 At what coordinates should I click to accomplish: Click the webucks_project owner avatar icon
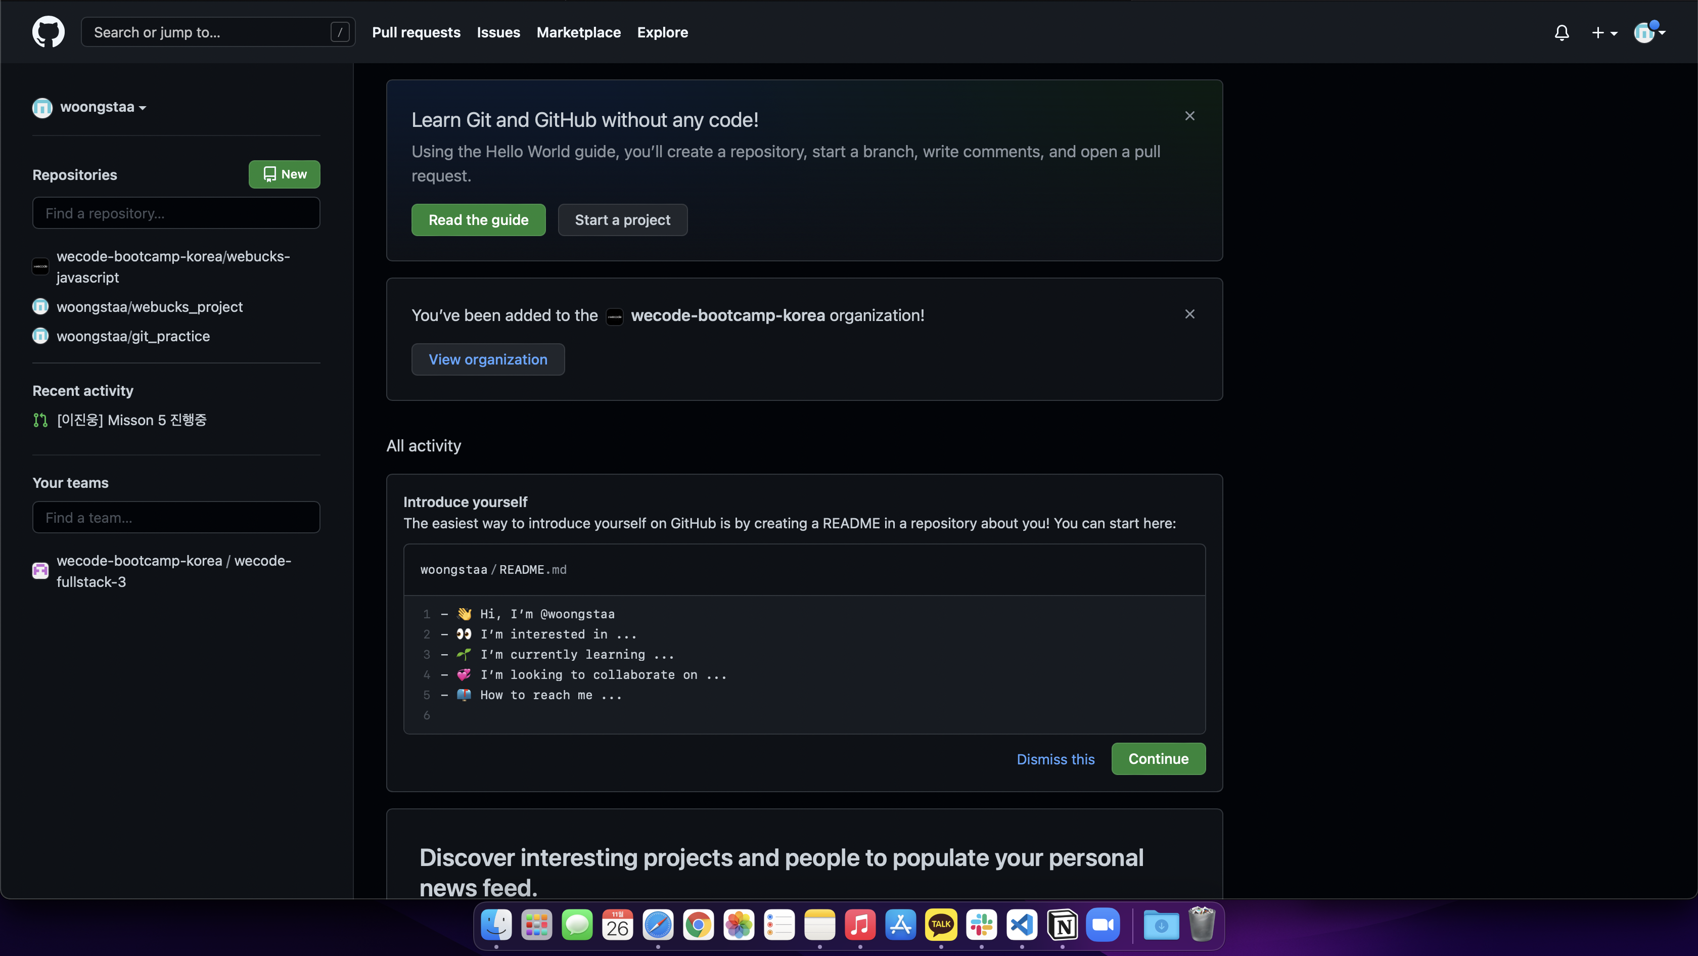click(x=40, y=306)
